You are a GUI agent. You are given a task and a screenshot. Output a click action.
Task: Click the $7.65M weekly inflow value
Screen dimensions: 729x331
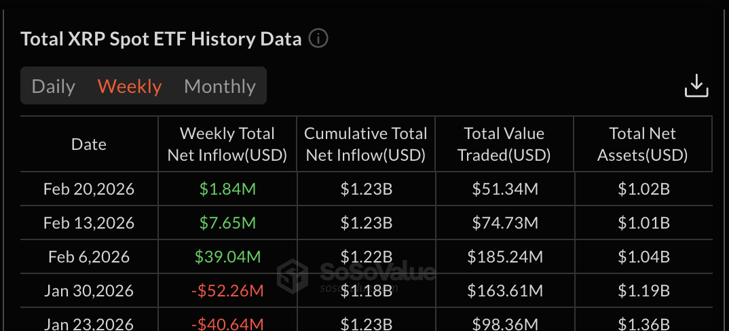coord(227,222)
